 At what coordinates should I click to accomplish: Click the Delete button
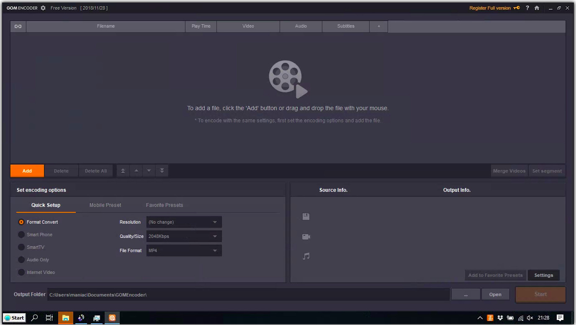61,171
